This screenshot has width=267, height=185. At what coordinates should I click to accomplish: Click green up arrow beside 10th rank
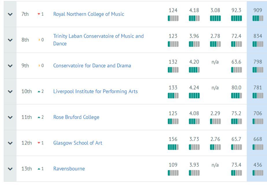(39, 91)
